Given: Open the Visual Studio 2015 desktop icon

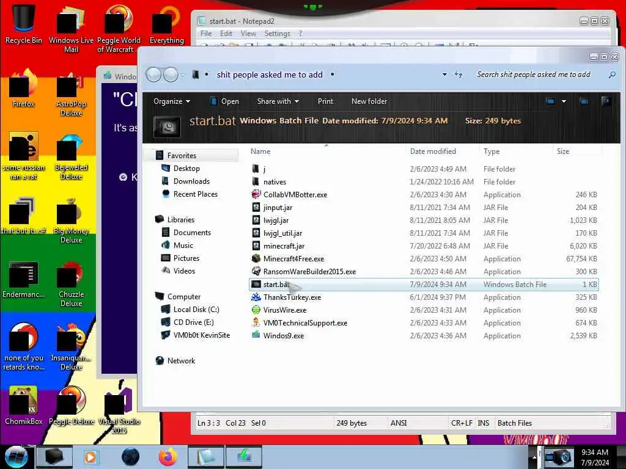Looking at the screenshot, I should (x=119, y=410).
